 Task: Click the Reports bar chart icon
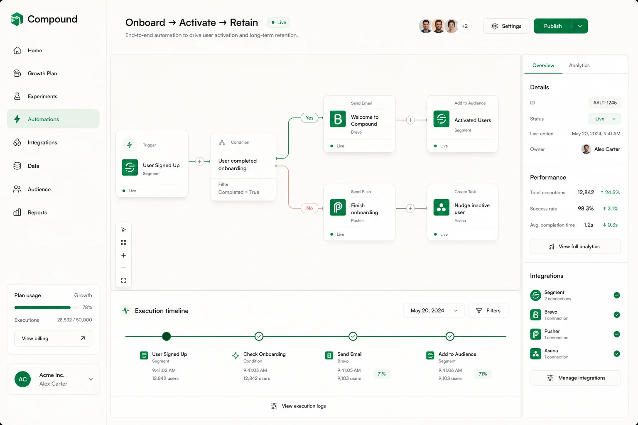coord(17,212)
